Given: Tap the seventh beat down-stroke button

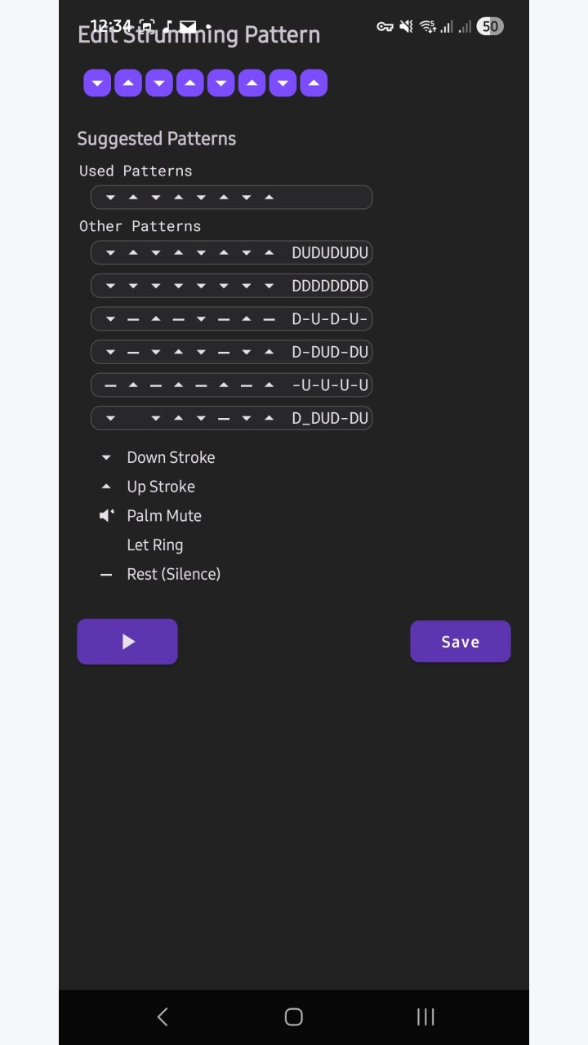Looking at the screenshot, I should (x=283, y=83).
